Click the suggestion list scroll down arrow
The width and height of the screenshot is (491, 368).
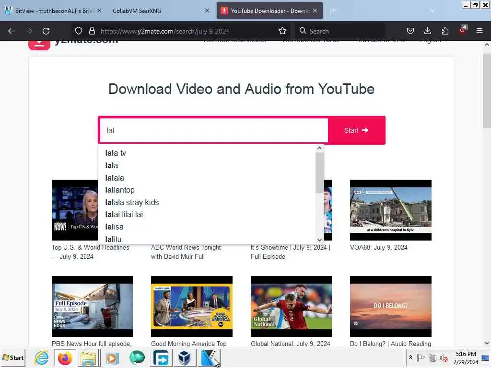point(319,240)
